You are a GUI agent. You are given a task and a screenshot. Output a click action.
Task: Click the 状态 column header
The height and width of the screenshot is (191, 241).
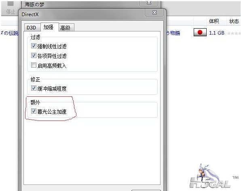234,21
